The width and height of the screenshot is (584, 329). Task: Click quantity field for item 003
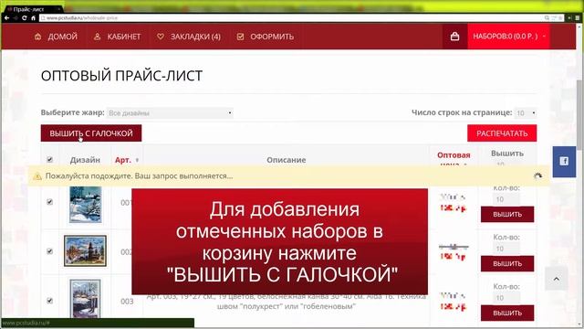pyautogui.click(x=506, y=298)
